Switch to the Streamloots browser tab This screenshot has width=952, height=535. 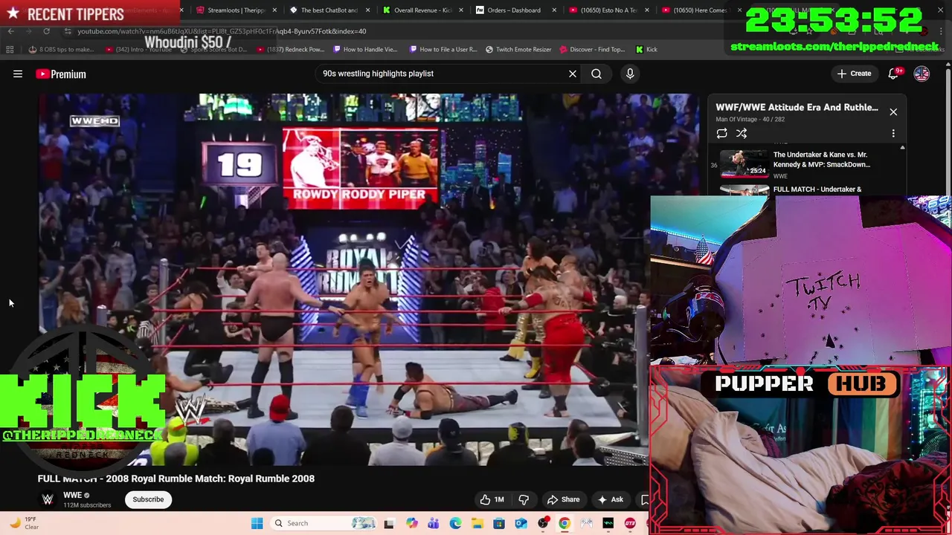(x=237, y=10)
